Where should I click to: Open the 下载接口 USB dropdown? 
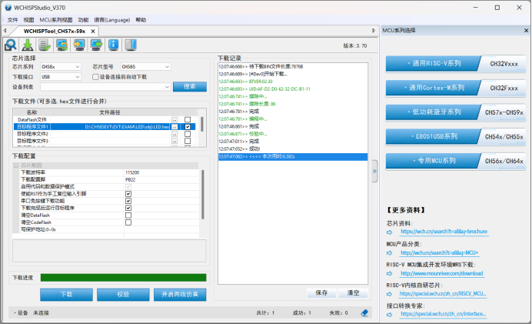click(61, 77)
